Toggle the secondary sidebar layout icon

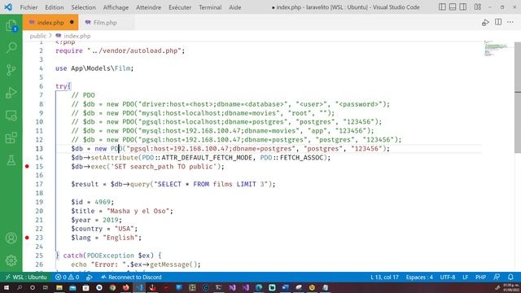(463, 7)
